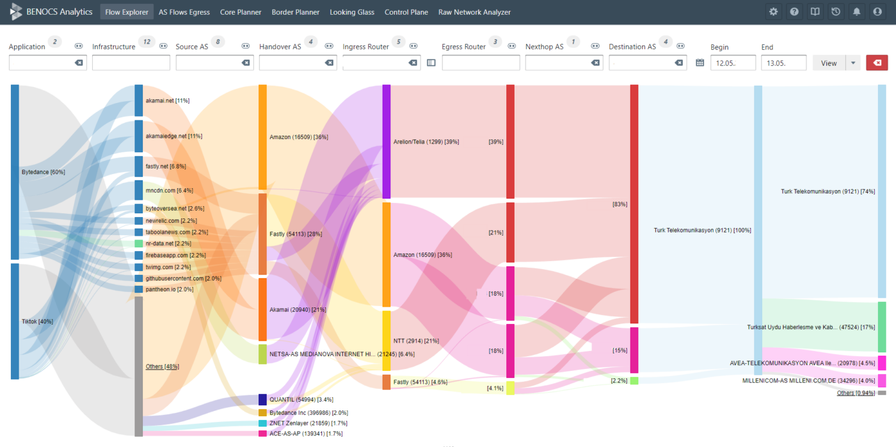Open the documentation book icon
This screenshot has width=896, height=447.
click(x=815, y=12)
